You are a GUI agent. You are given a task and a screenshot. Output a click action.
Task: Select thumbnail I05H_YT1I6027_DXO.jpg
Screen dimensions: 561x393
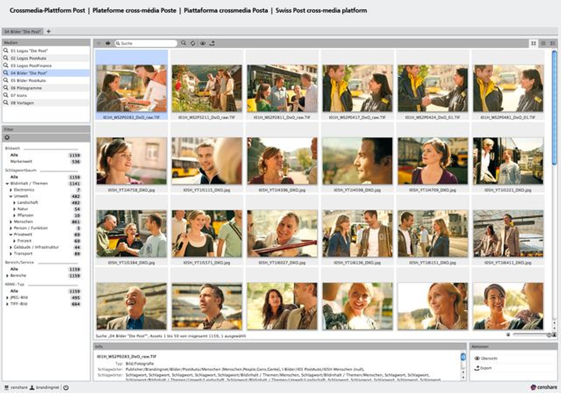tap(282, 233)
